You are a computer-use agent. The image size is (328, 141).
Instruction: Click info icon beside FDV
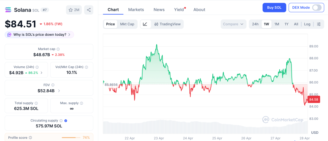coord(53,85)
